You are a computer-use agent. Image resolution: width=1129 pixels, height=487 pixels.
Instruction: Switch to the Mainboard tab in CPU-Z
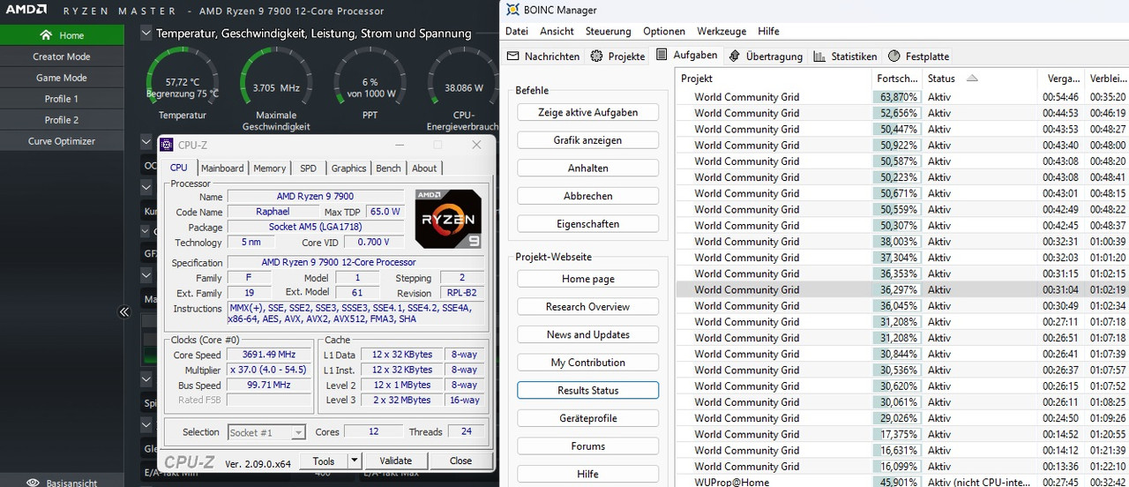tap(222, 169)
